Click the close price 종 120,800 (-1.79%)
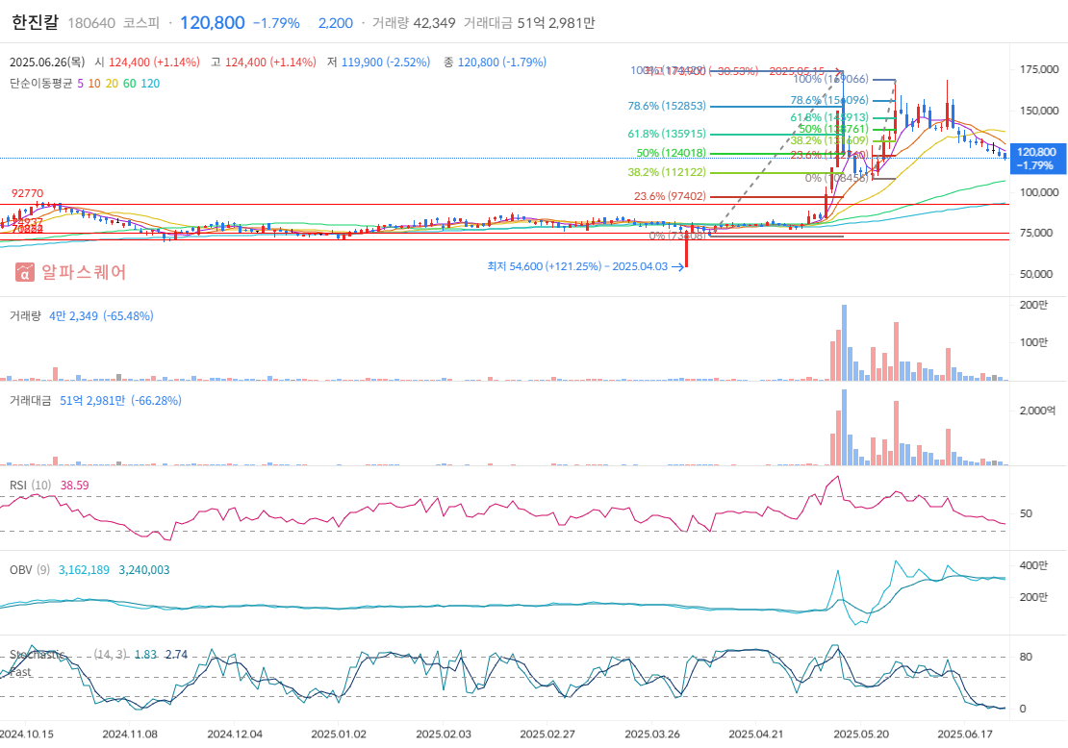 (x=496, y=62)
